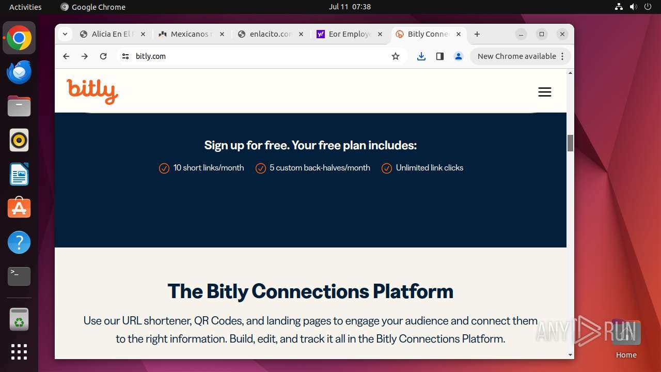
Task: Click New Chrome available update button
Action: pyautogui.click(x=520, y=56)
